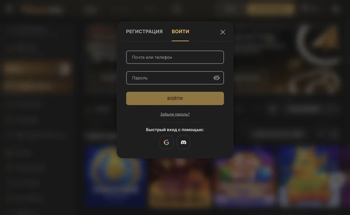This screenshot has height=215, width=350.
Task: Click the blurred icon in the top-right corner
Action: point(336,9)
